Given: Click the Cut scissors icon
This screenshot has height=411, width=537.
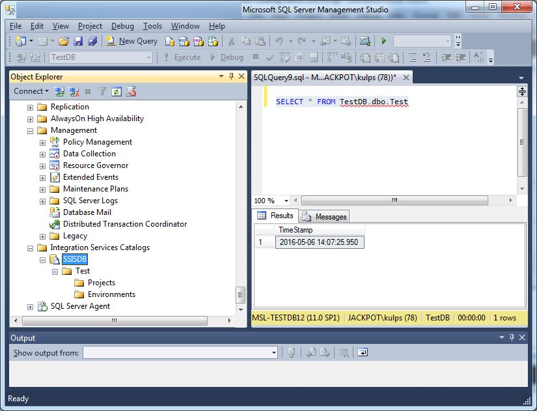Looking at the screenshot, I should click(232, 42).
